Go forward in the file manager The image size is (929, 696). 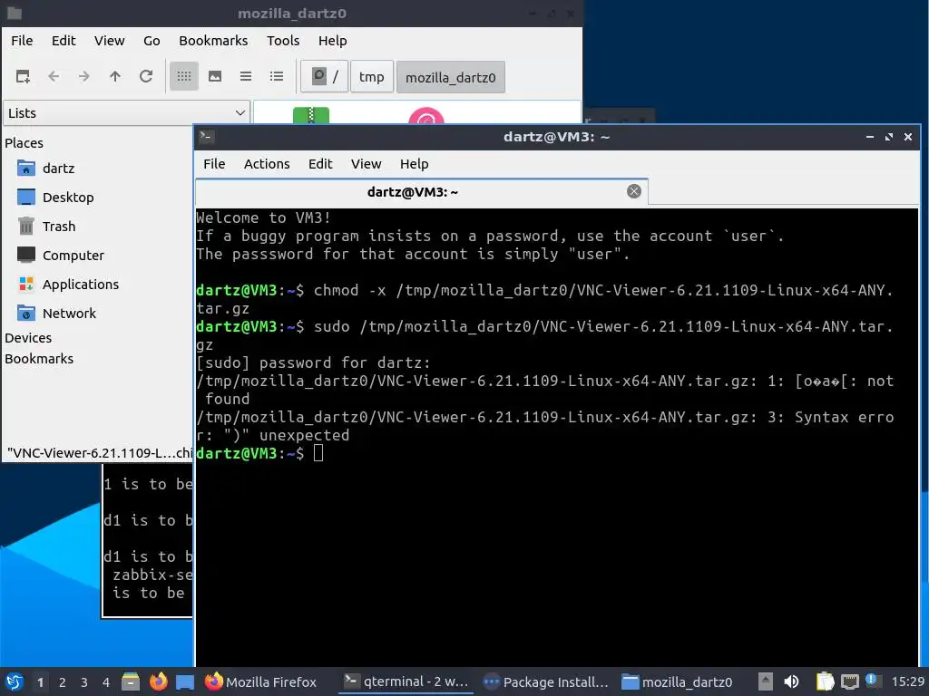pyautogui.click(x=84, y=76)
